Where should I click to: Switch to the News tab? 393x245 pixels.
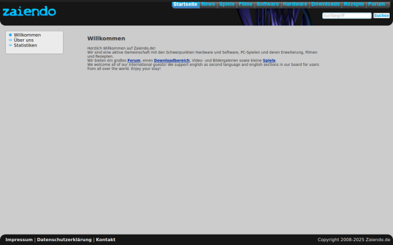tap(208, 5)
